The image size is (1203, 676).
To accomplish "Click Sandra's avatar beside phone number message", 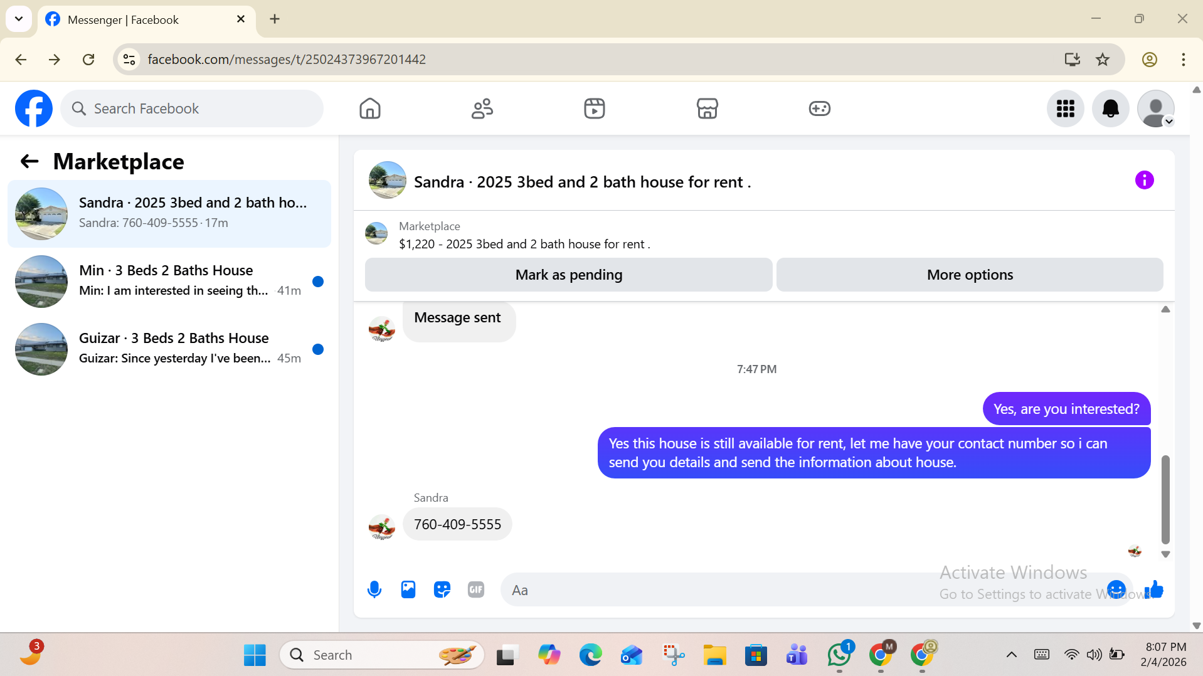I will (382, 528).
